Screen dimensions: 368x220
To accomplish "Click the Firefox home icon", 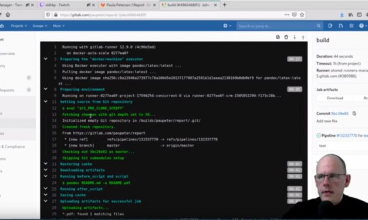I will coord(8,15).
